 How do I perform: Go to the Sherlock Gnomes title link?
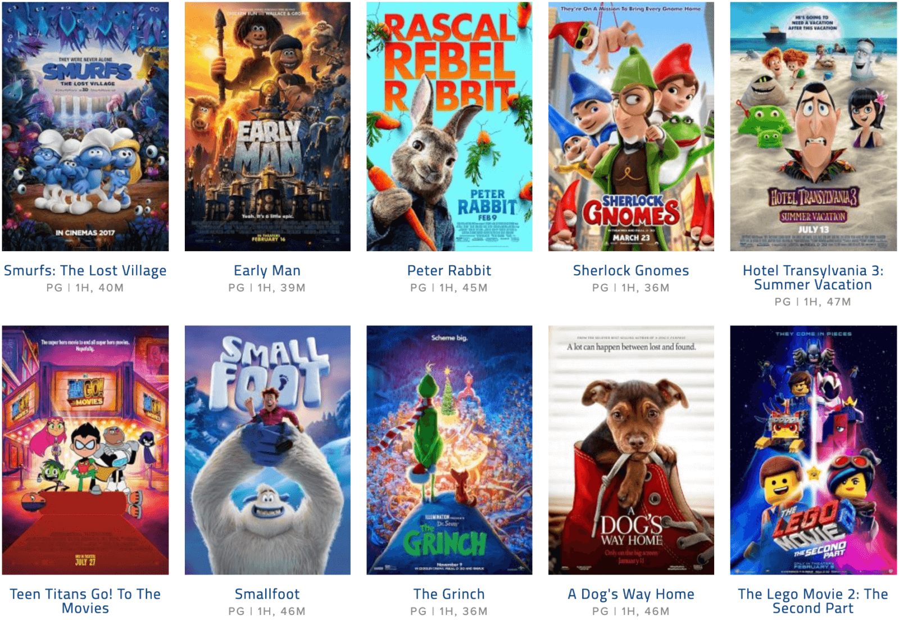(631, 270)
